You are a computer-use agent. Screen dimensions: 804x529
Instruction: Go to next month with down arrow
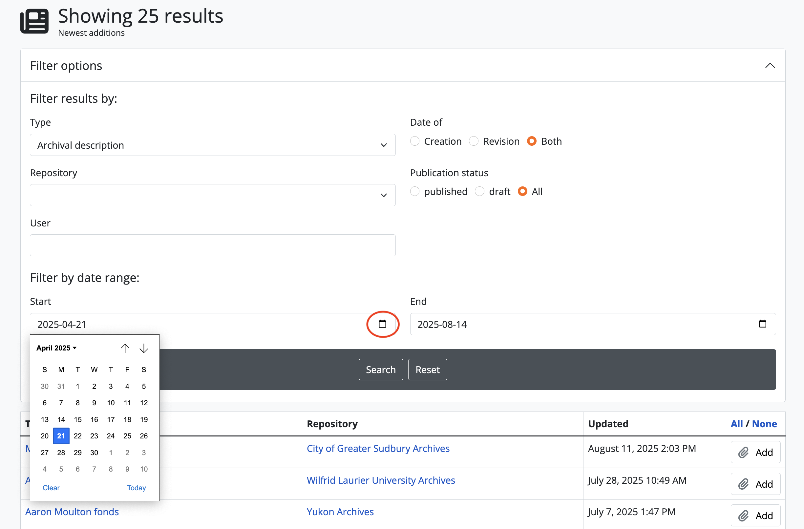point(144,348)
